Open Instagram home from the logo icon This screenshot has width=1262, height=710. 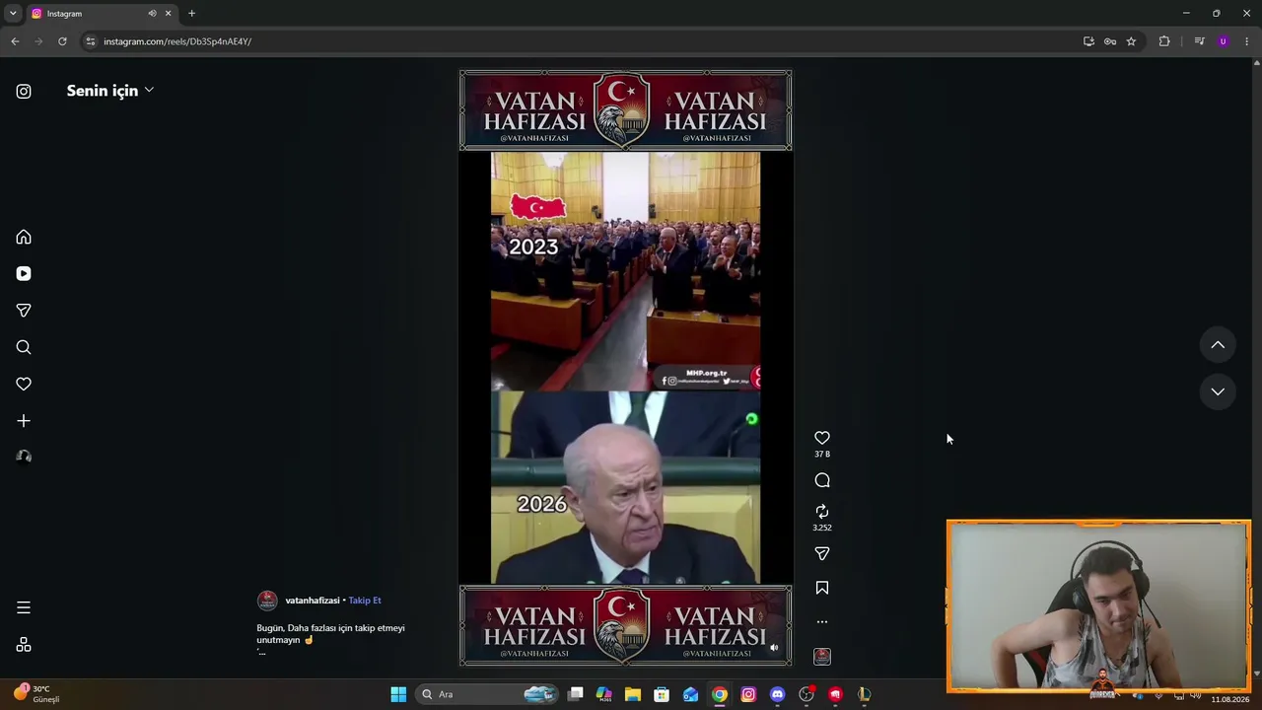24,92
